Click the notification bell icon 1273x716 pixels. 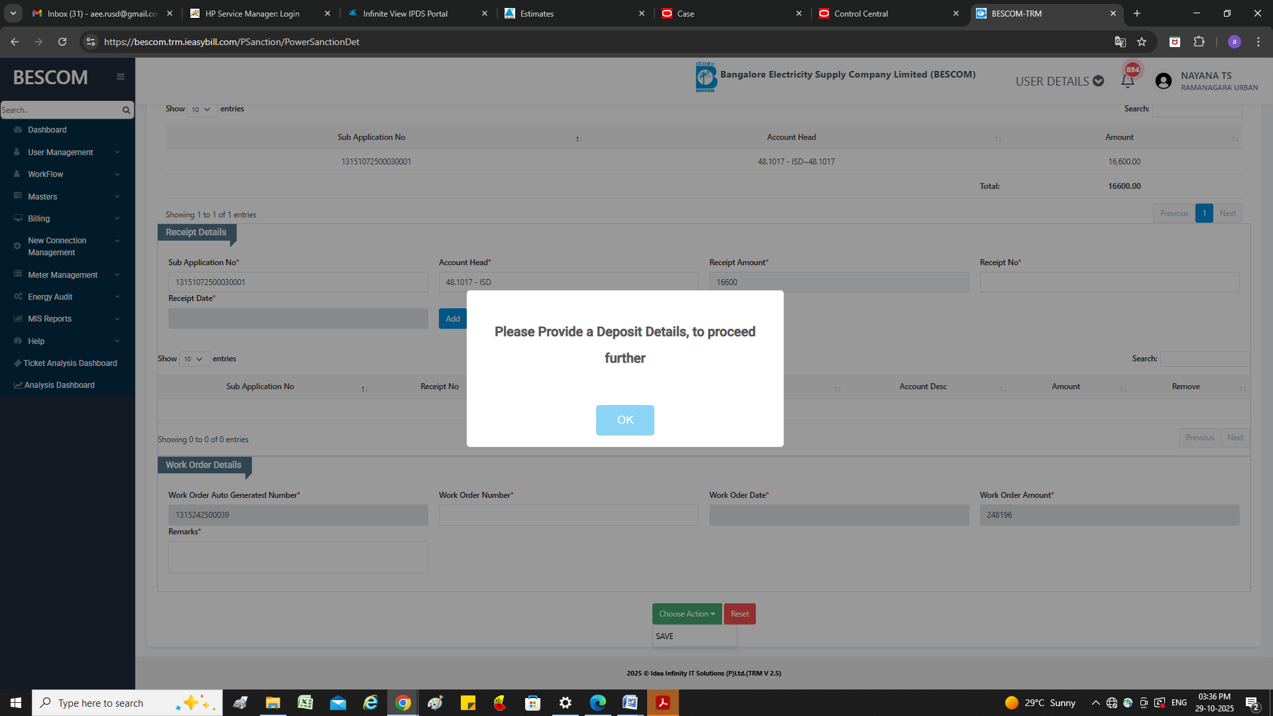coord(1127,81)
